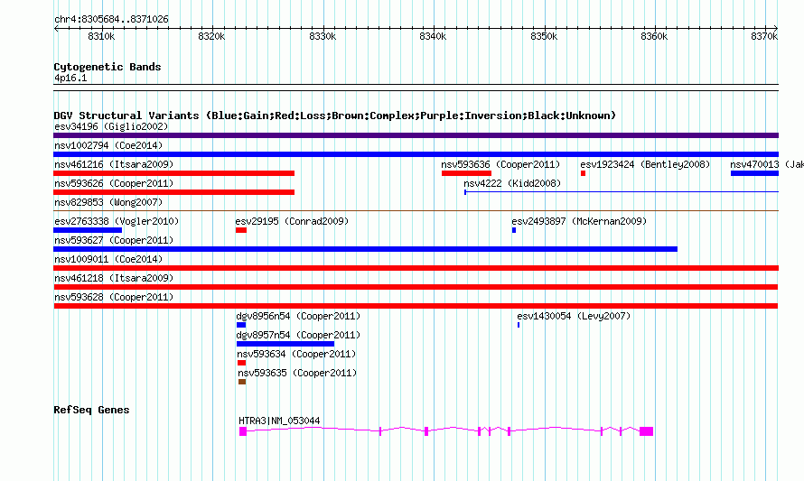
Task: Click the small red esv29195 (Conrad2009) block
Action: 241,230
